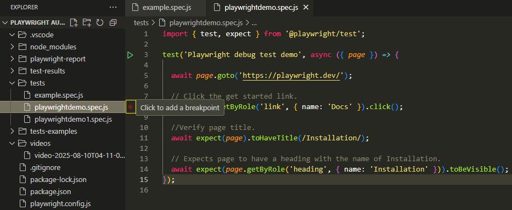
Task: Click line number 16 in the gutter
Action: tap(144, 190)
